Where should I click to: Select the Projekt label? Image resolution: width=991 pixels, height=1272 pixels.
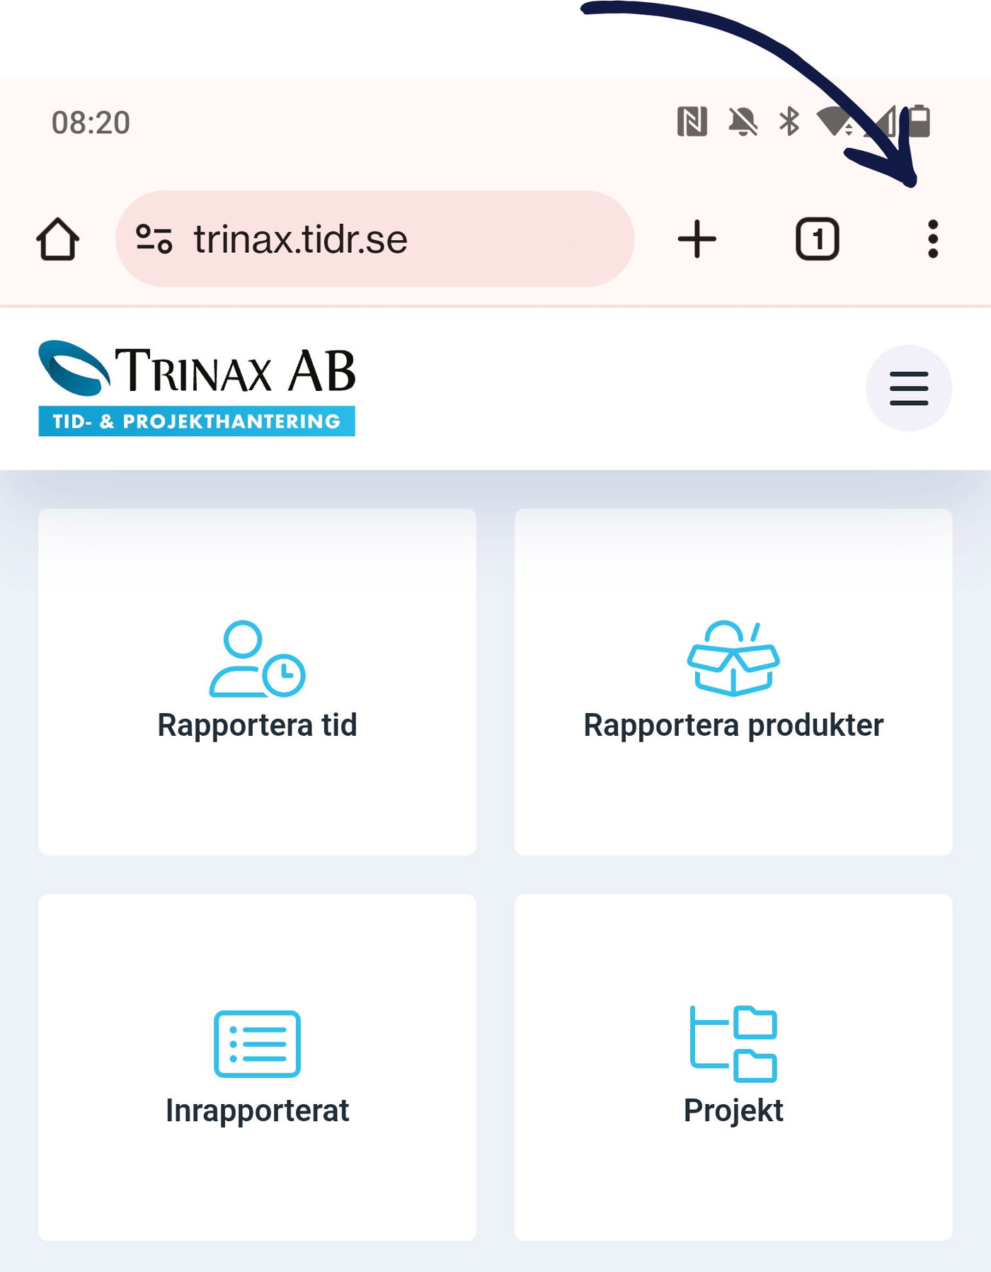point(733,1110)
